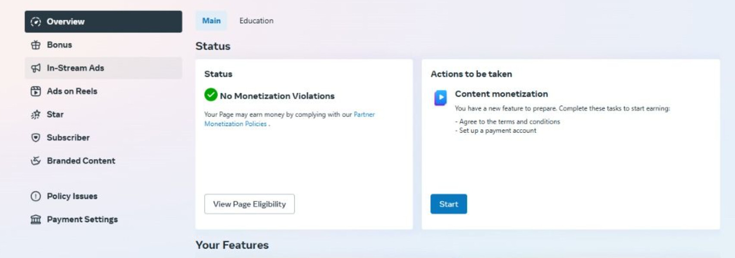This screenshot has width=735, height=258.
Task: Switch to the Education tab
Action: click(x=256, y=21)
